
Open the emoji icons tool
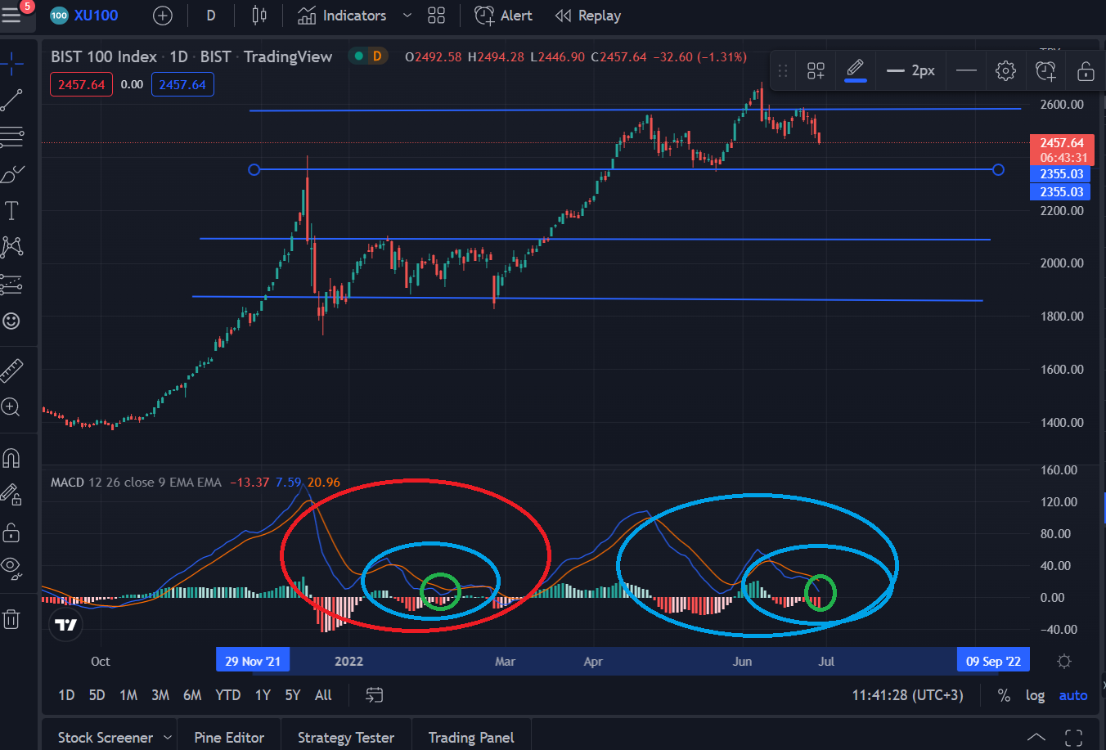point(12,321)
